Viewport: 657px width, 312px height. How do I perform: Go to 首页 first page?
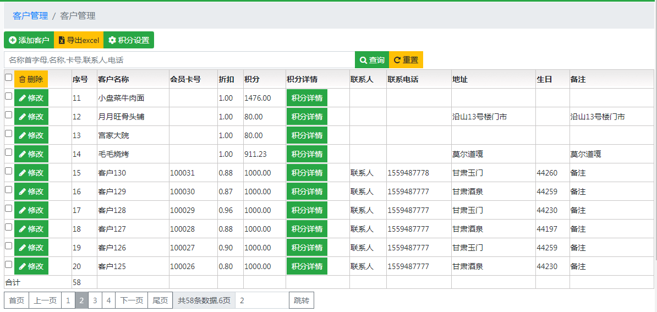[x=17, y=300]
